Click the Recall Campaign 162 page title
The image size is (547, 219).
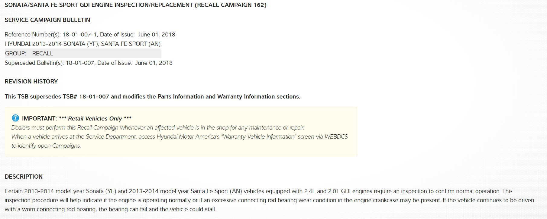[135, 5]
